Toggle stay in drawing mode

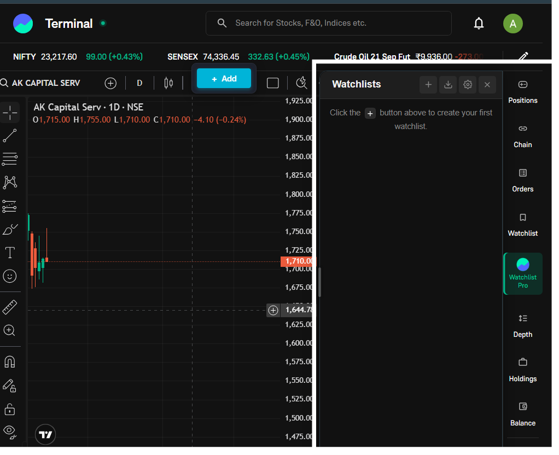tap(10, 386)
